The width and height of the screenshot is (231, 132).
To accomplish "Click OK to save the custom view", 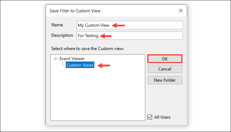I will click(165, 59).
